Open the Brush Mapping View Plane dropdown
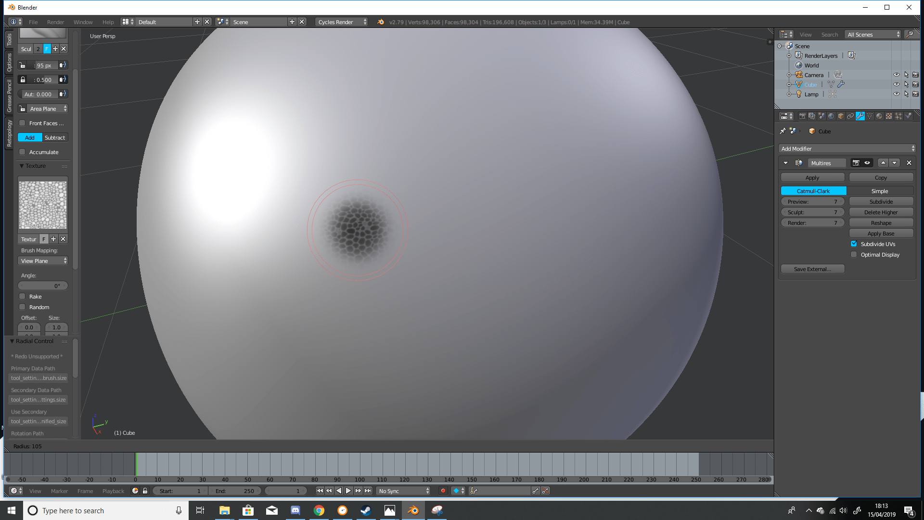This screenshot has width=924, height=520. tap(42, 260)
